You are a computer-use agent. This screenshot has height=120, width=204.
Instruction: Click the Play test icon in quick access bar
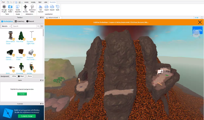[17, 2]
